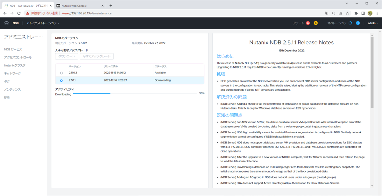Screen dimensions: 382x196
Task: Close the Nutanix Web Console tab
Action: 103,6
